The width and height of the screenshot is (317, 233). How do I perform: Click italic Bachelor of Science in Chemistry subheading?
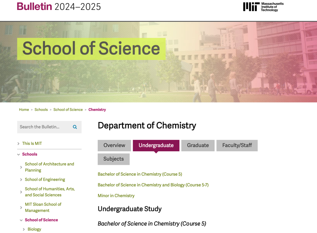pos(152,224)
